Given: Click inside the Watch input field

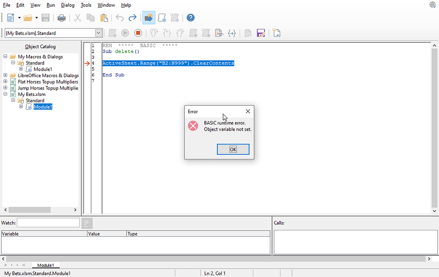Looking at the screenshot, I should [x=48, y=222].
